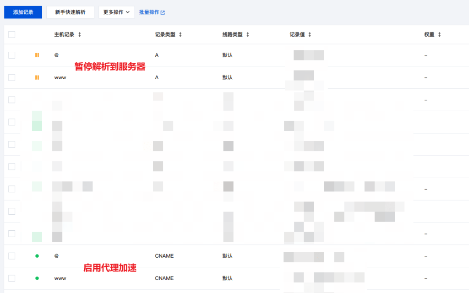Viewport: 469px width, 293px height.
Task: Check the checkbox on the www CNAME record row
Action: (x=12, y=278)
